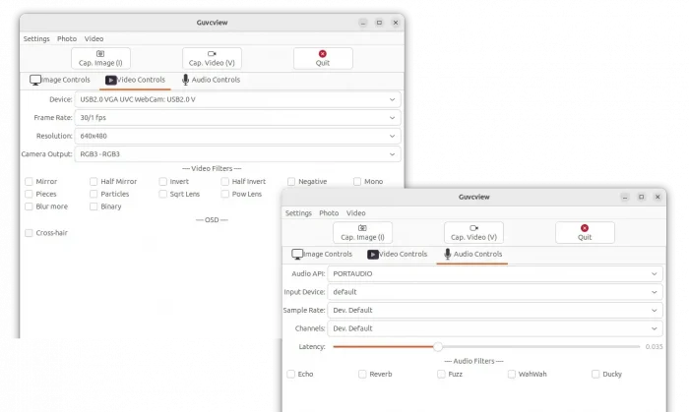Open Settings menu in front window

(x=298, y=212)
